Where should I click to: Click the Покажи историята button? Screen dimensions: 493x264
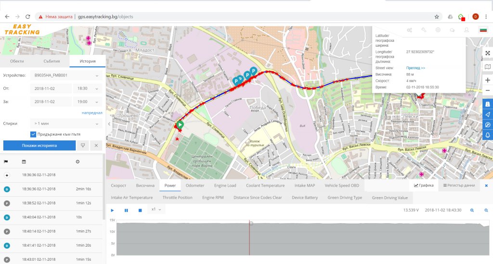pyautogui.click(x=39, y=145)
